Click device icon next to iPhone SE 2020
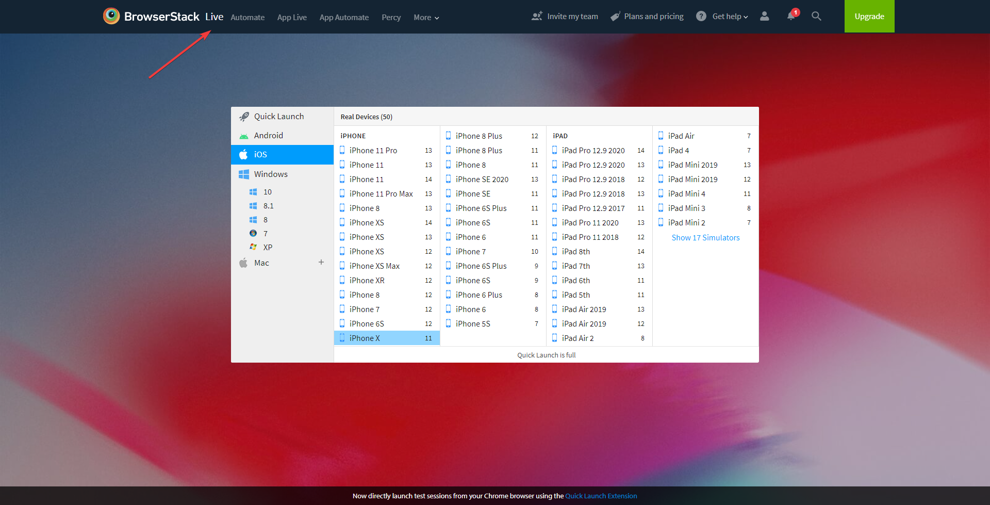 (448, 179)
